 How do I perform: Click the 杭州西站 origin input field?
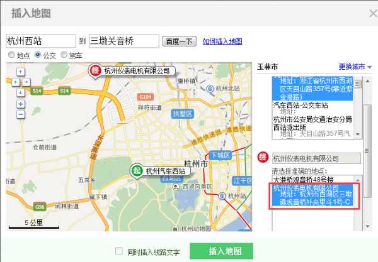(41, 41)
